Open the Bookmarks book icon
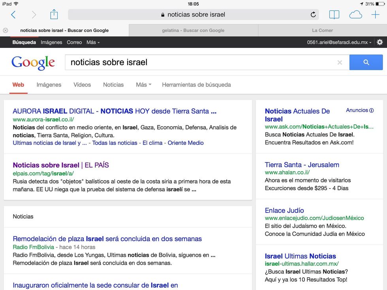387x290 pixels. (334, 15)
